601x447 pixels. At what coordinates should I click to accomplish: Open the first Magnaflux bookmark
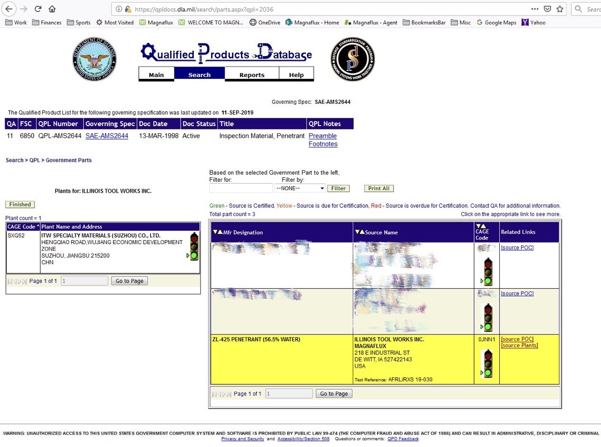pos(156,22)
